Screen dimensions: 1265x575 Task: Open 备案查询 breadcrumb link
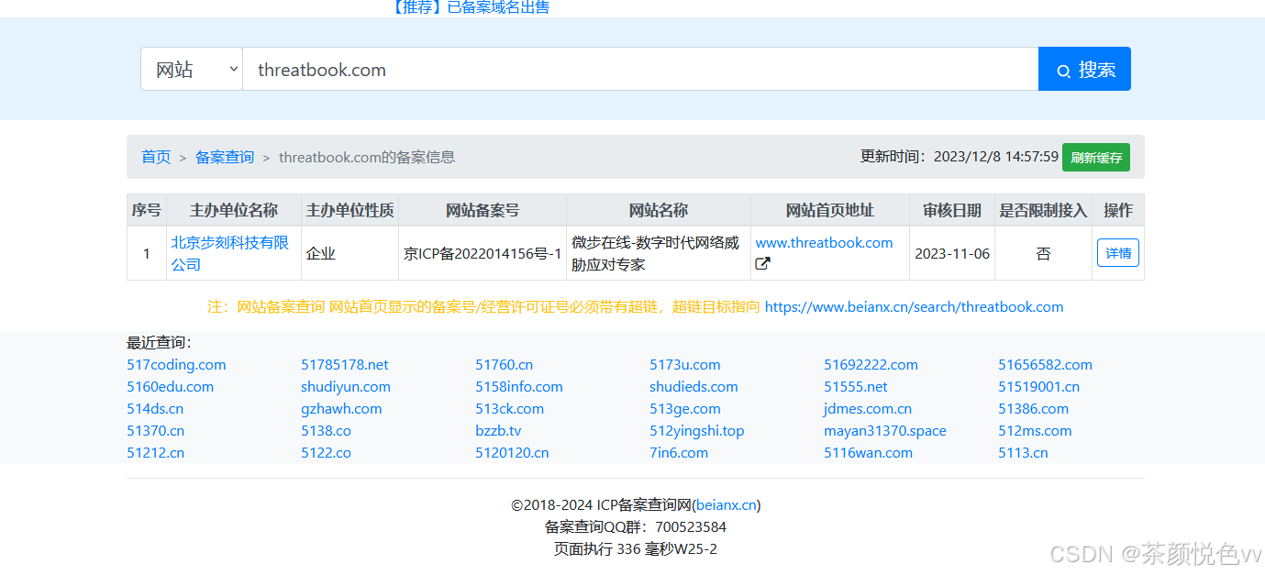coord(225,157)
